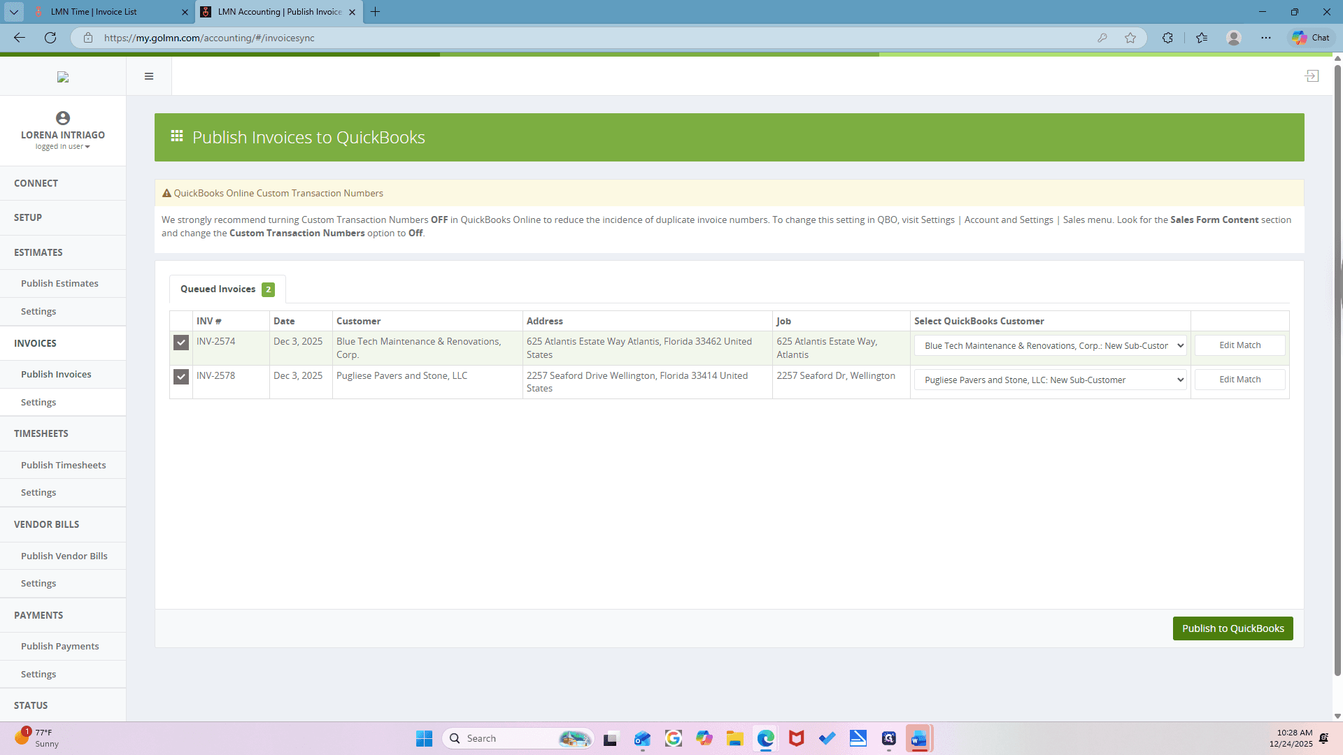Open the favorites list icon
This screenshot has width=1343, height=755.
click(x=1202, y=38)
